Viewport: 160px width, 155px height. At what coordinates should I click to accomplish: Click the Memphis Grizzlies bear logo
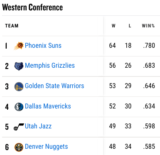point(19,66)
